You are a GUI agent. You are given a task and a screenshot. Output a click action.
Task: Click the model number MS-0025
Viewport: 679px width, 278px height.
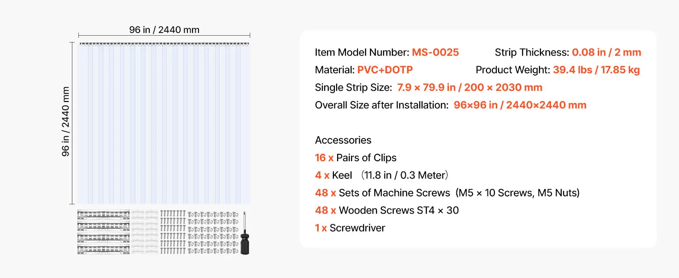coord(435,52)
